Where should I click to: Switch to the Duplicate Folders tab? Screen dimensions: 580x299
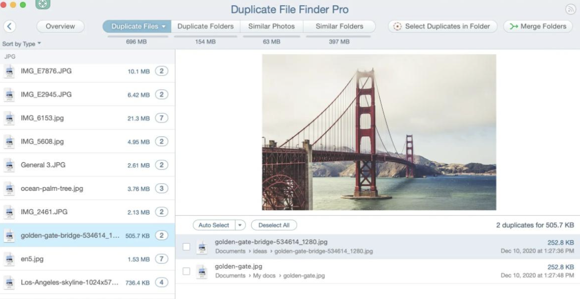click(205, 26)
